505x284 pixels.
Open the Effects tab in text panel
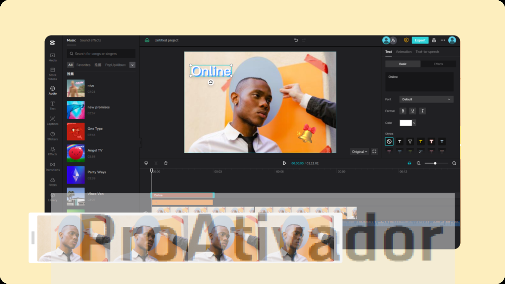(438, 64)
